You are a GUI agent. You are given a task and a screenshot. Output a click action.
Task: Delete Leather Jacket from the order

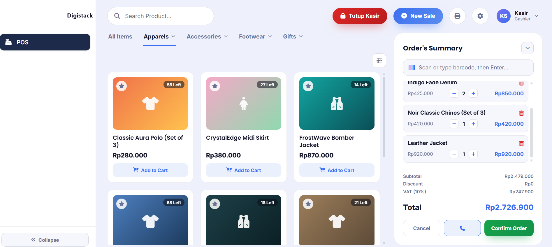point(521,143)
